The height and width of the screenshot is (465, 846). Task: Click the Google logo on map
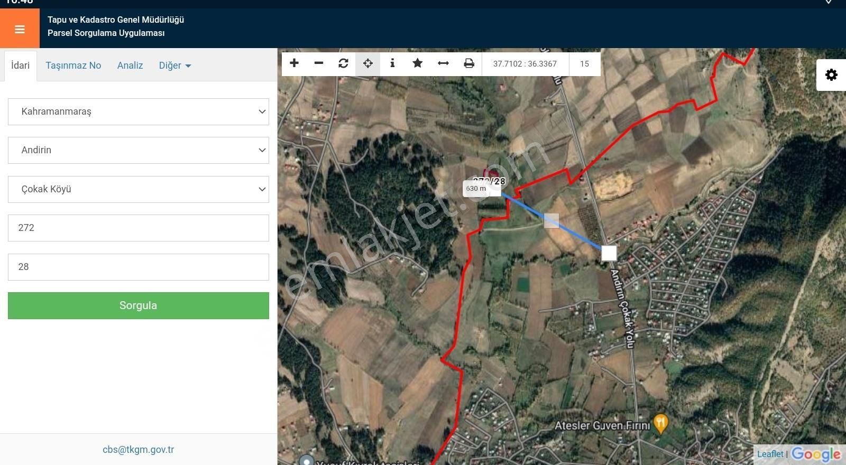tap(816, 454)
